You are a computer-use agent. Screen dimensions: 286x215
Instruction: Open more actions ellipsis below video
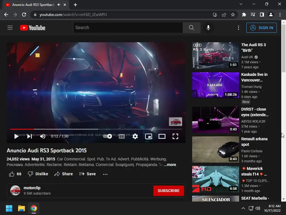pos(105,174)
